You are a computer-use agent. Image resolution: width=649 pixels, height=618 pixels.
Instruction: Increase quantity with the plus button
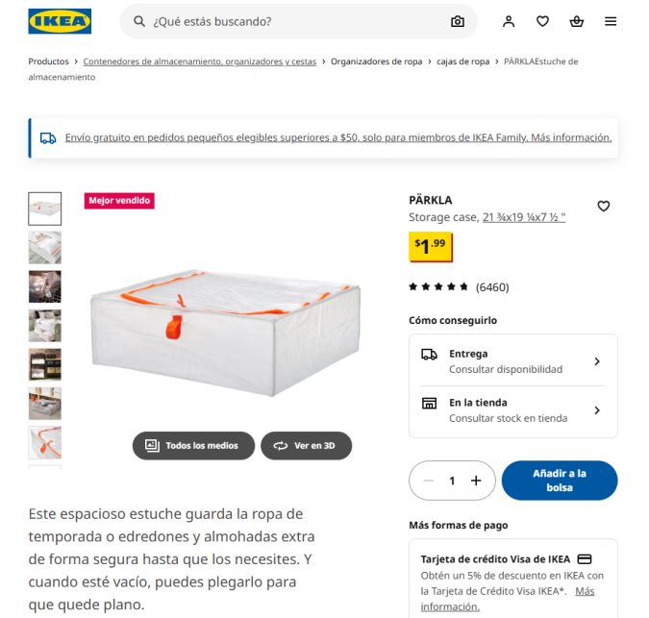(x=476, y=481)
